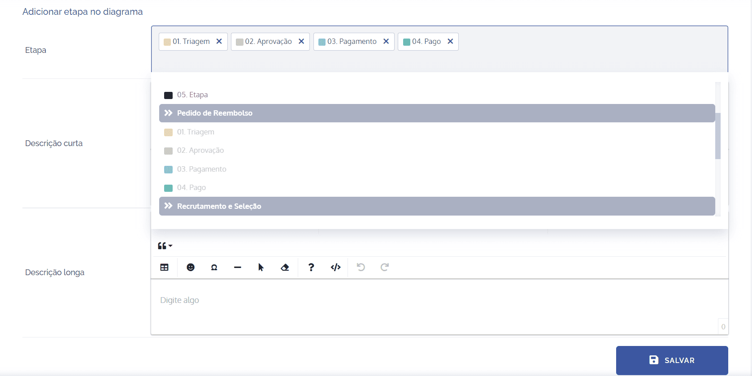
Task: Click the 03. Pagamento tag label
Action: pos(352,41)
